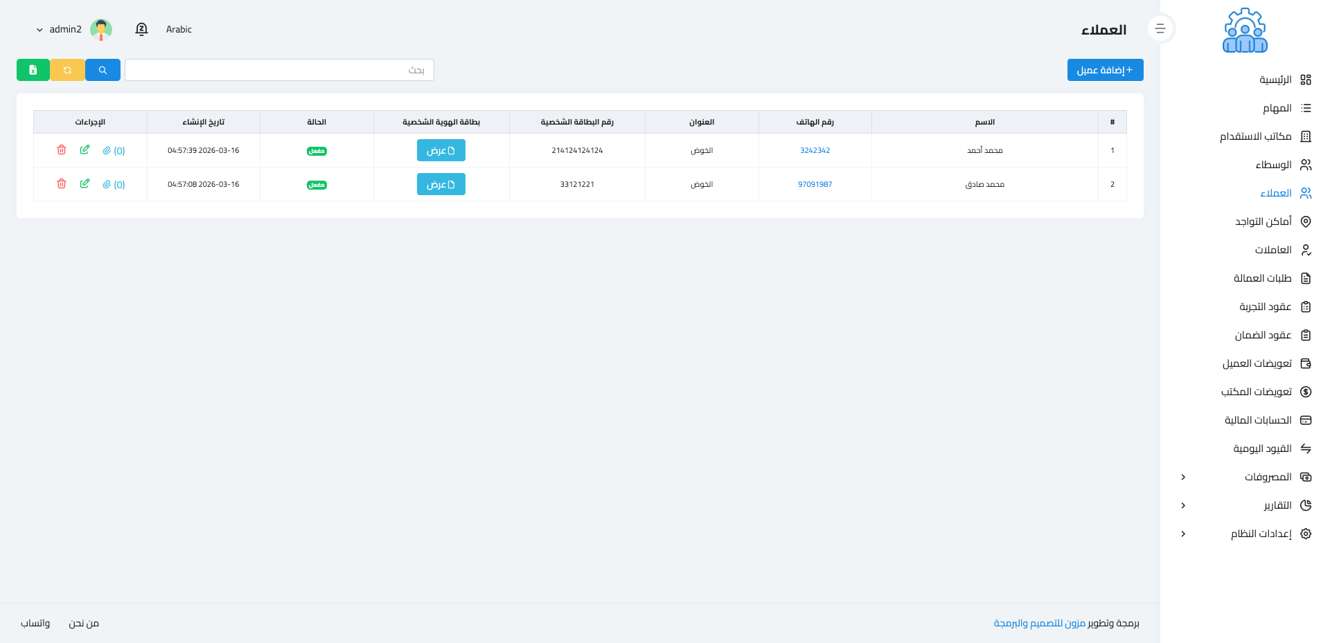Delete customer محمد أحمد using trash icon
Viewport: 1330px width, 643px height.
pyautogui.click(x=62, y=150)
